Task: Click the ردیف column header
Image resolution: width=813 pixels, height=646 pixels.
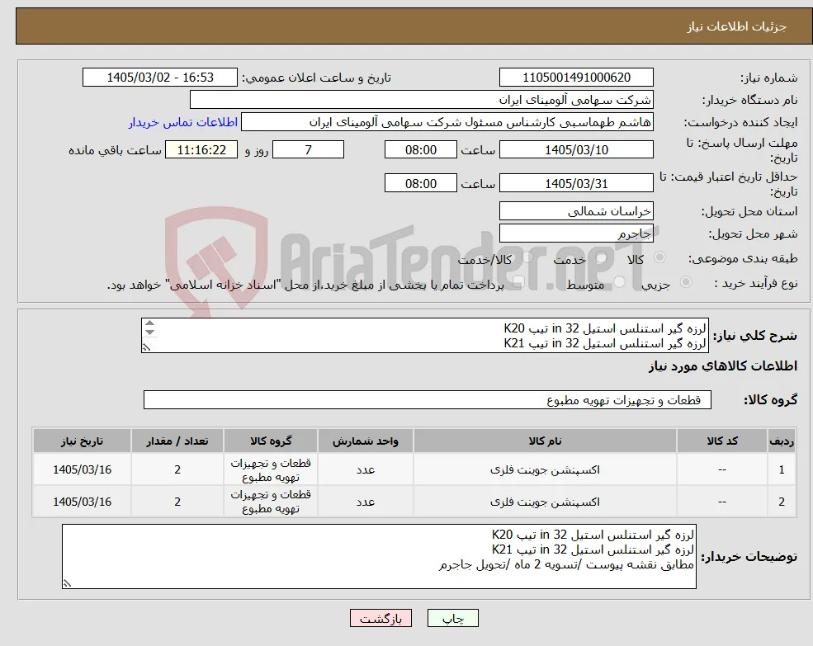Action: pos(782,441)
